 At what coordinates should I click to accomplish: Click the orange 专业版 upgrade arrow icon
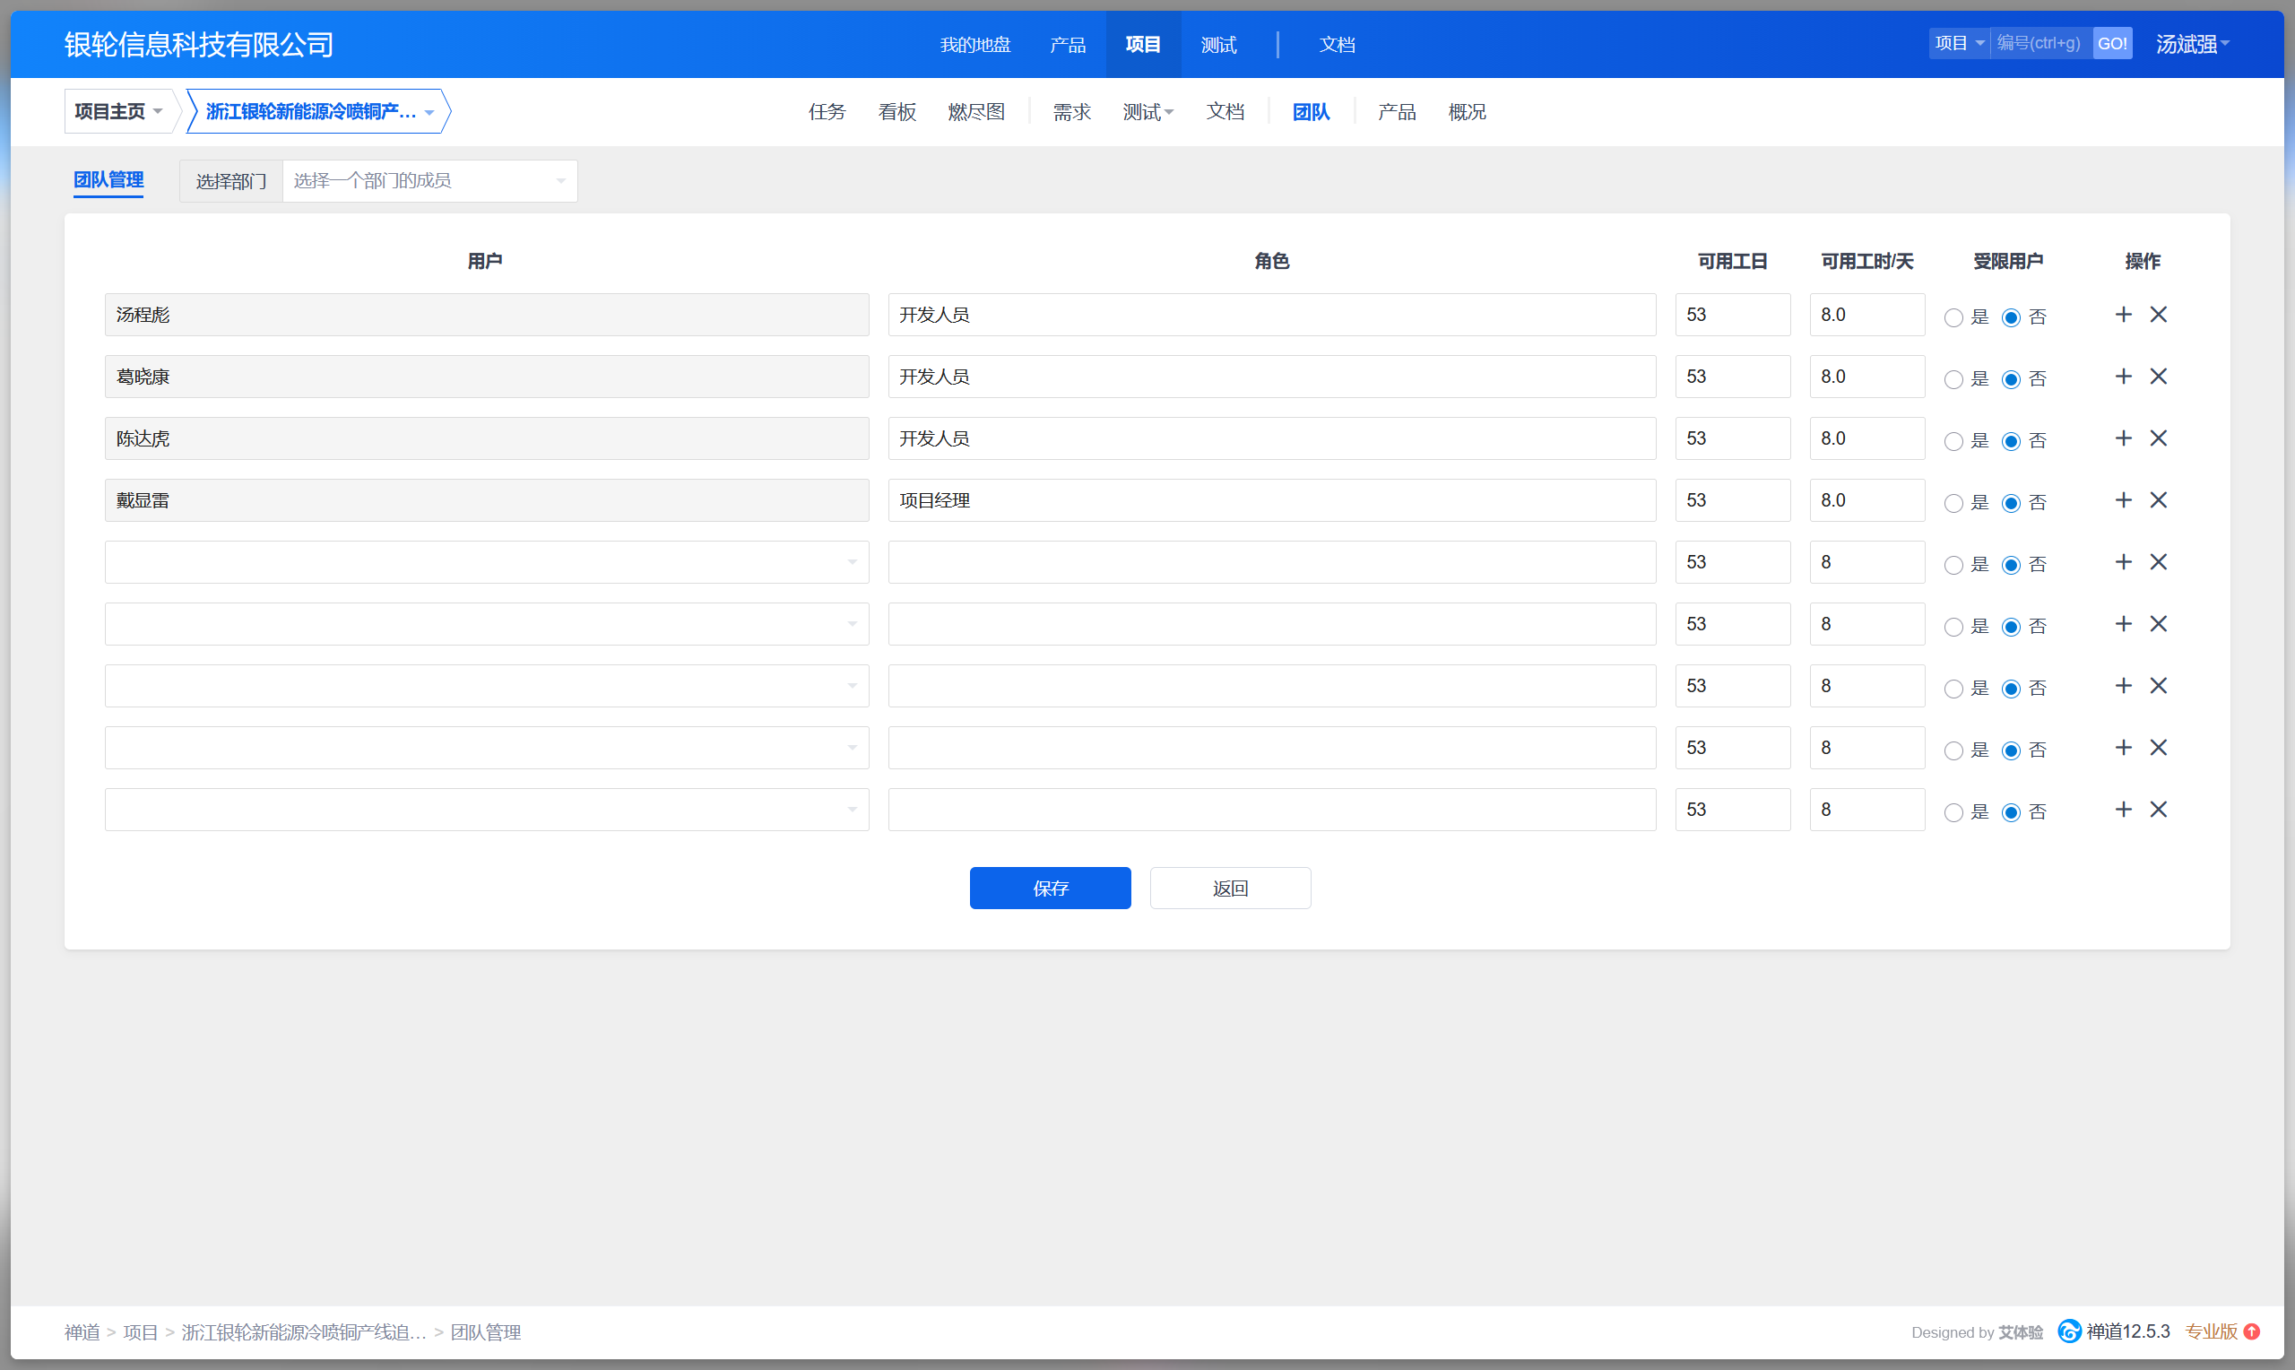tap(2252, 1331)
